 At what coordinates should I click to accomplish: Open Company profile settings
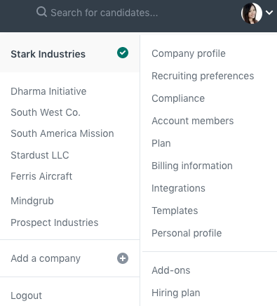(189, 53)
